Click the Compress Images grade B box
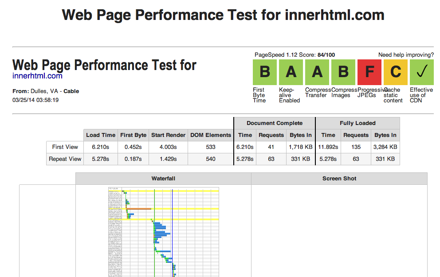Image resolution: width=440 pixels, height=277 pixels. pos(343,72)
